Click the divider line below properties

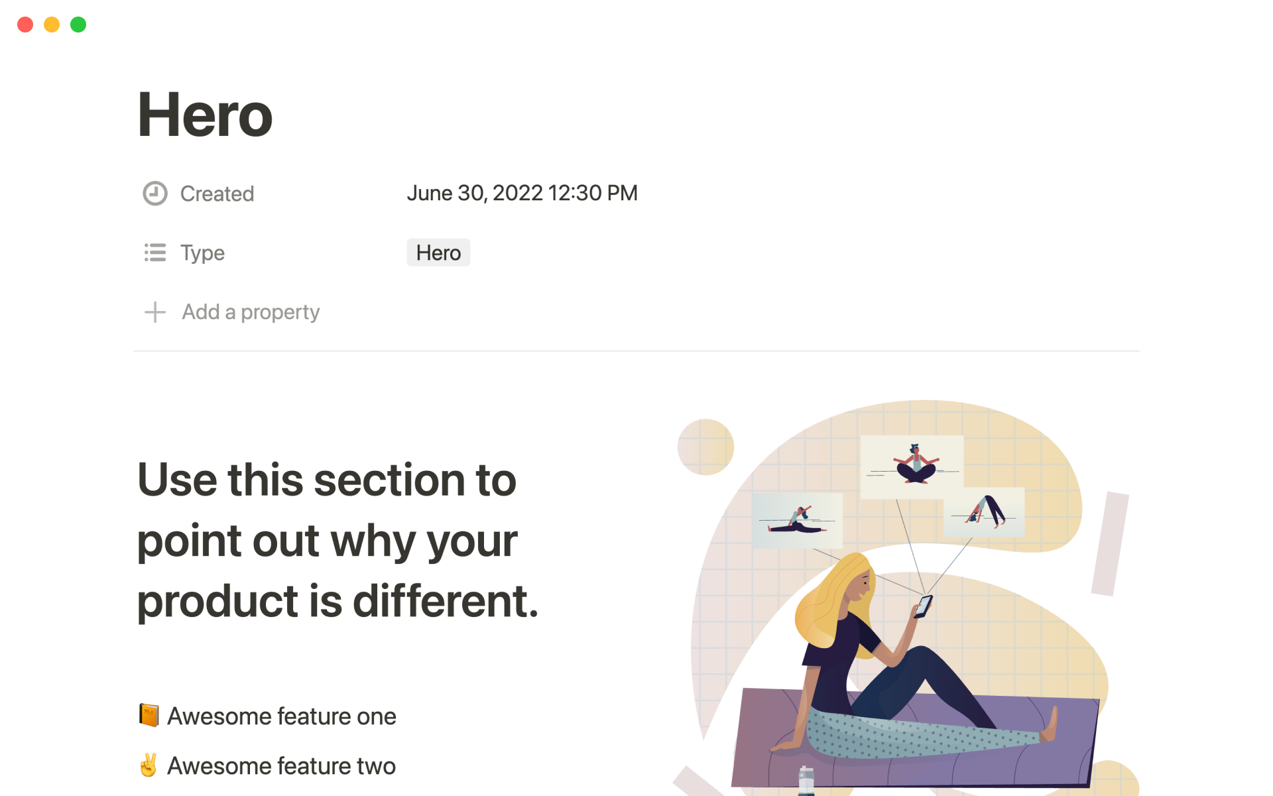click(x=636, y=351)
